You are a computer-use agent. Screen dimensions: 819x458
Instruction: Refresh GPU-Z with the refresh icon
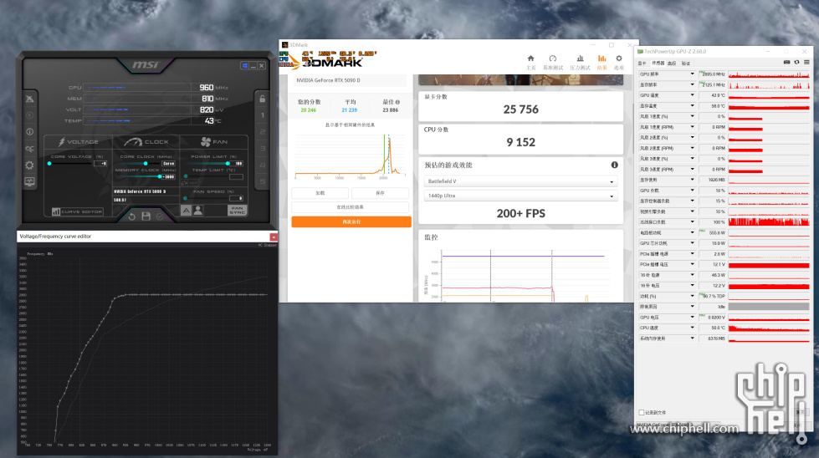click(x=796, y=62)
